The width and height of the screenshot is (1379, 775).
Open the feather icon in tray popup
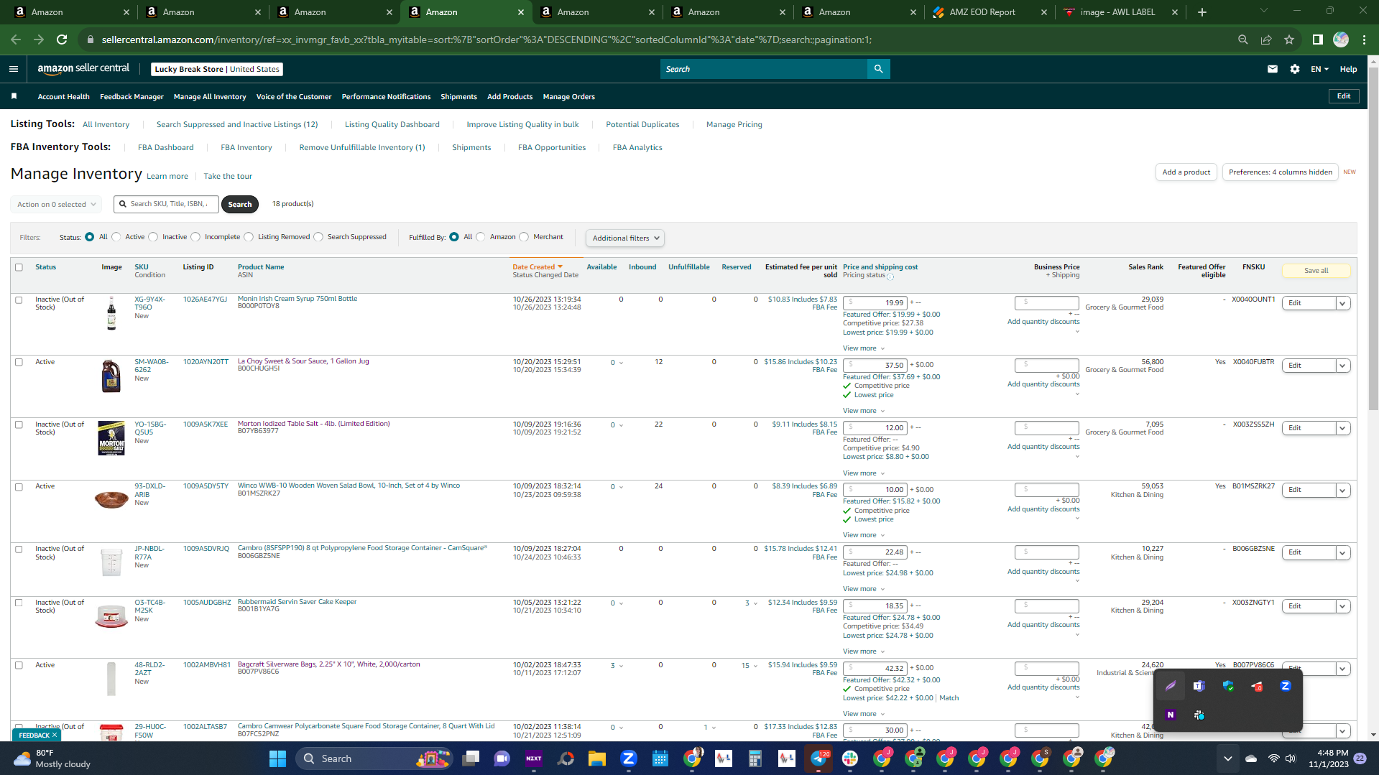pyautogui.click(x=1170, y=686)
